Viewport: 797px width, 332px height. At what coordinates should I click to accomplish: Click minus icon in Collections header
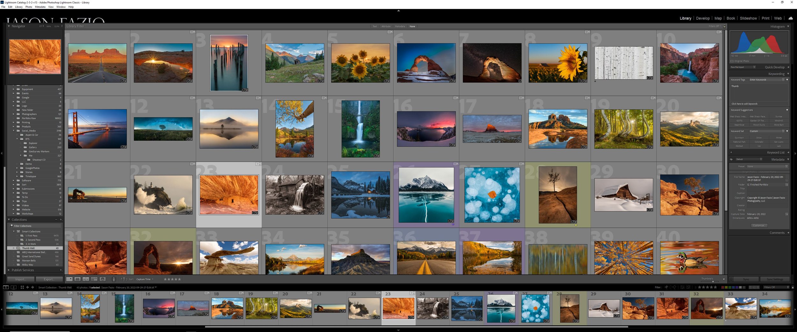click(x=56, y=220)
